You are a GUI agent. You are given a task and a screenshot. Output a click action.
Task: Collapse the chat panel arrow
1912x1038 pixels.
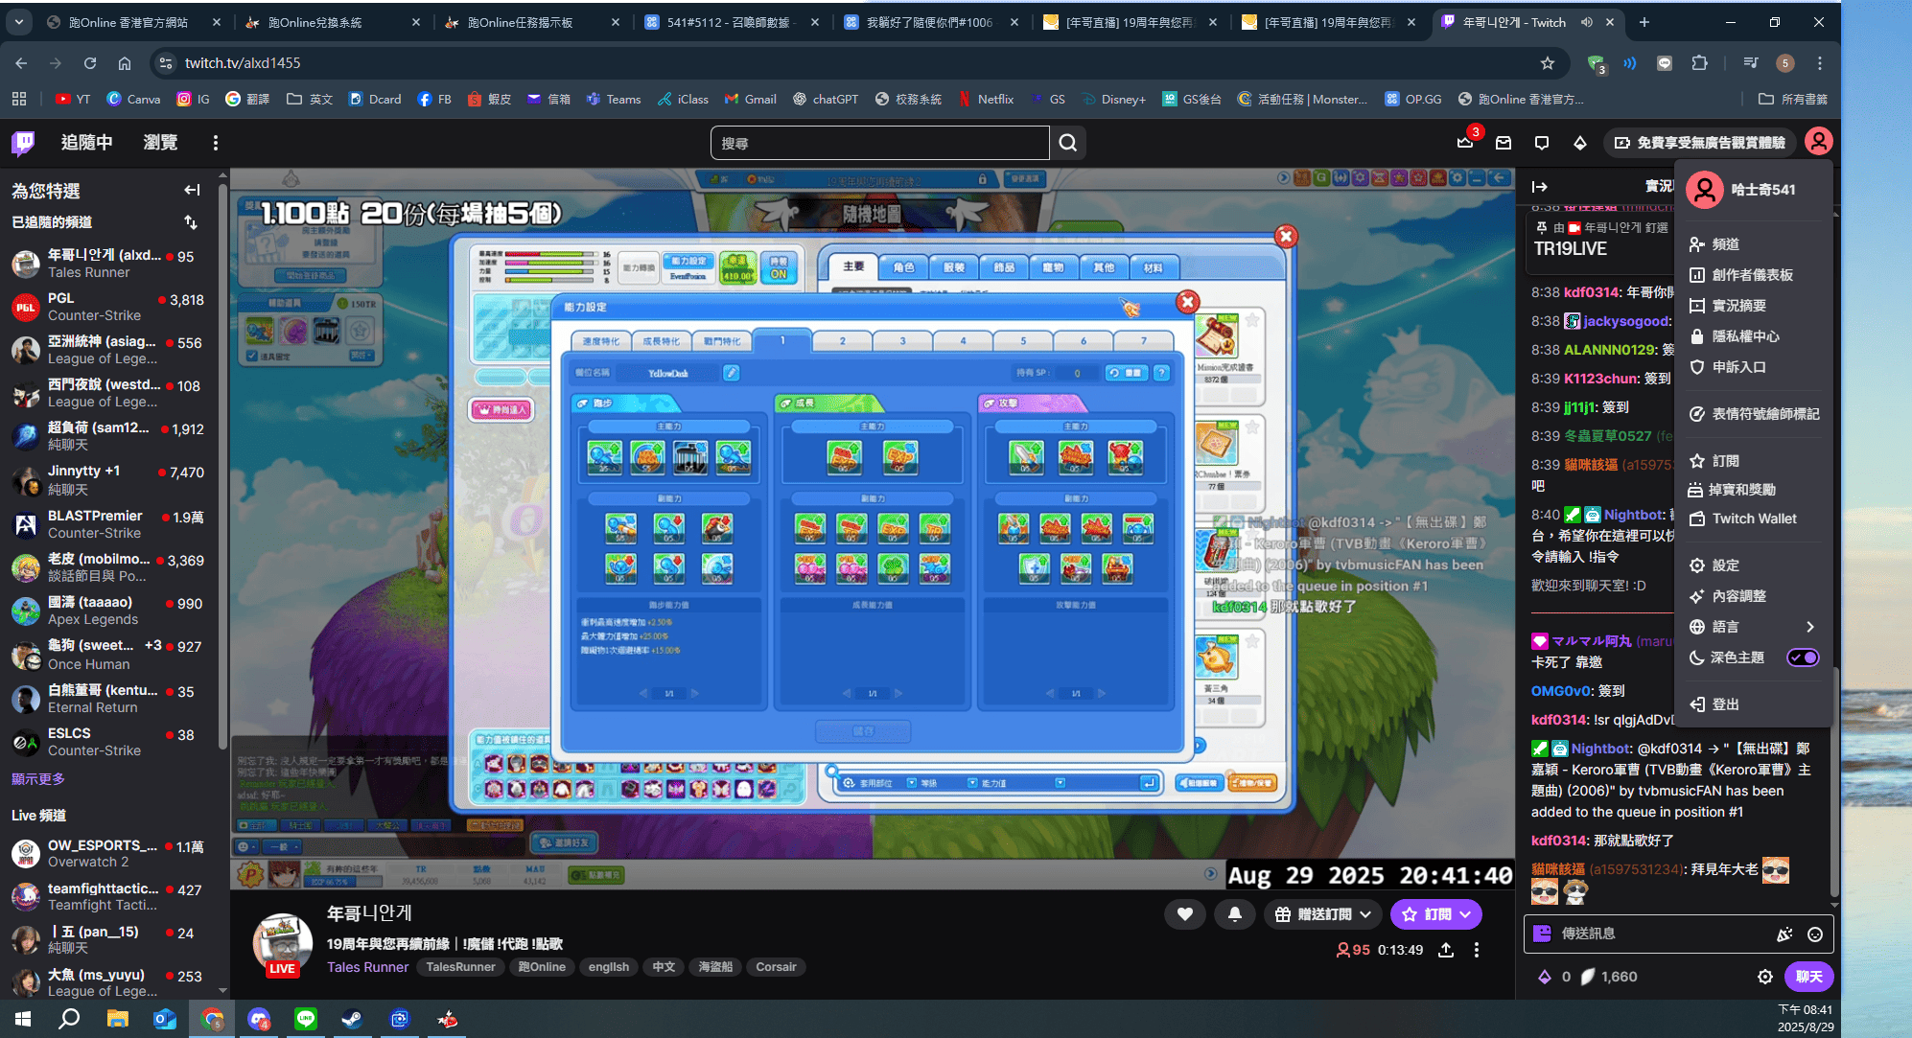pos(1540,187)
